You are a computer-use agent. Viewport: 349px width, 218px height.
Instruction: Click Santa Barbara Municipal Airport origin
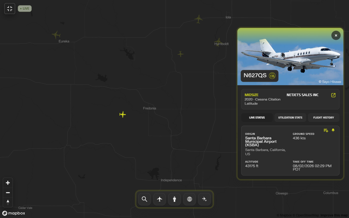(261, 141)
